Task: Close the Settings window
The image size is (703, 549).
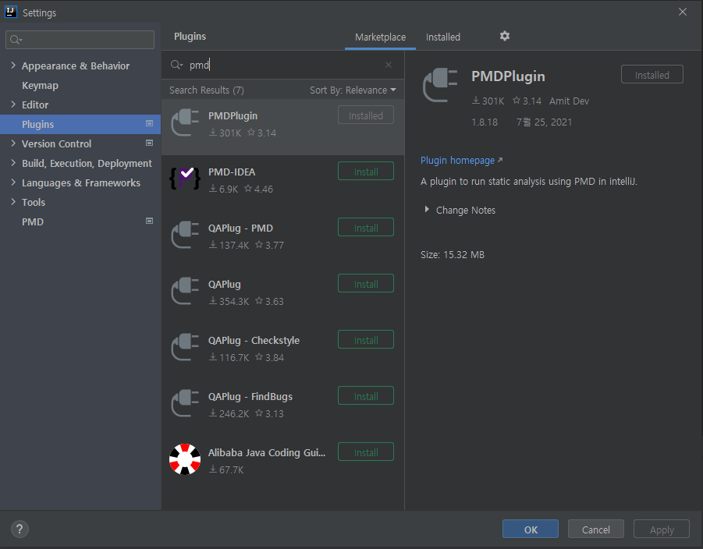Action: 683,12
